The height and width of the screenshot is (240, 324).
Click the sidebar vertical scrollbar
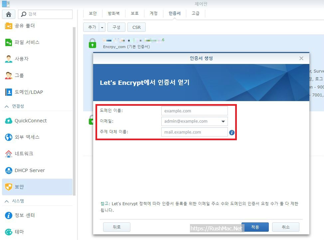click(x=74, y=111)
